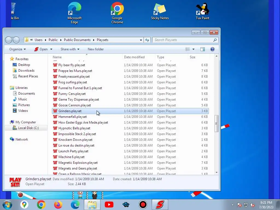The width and height of the screenshot is (280, 210).
Task: Select Goose Cannon.playset
Action: click(130, 105)
